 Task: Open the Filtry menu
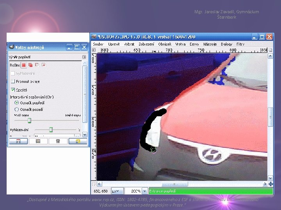[240, 44]
